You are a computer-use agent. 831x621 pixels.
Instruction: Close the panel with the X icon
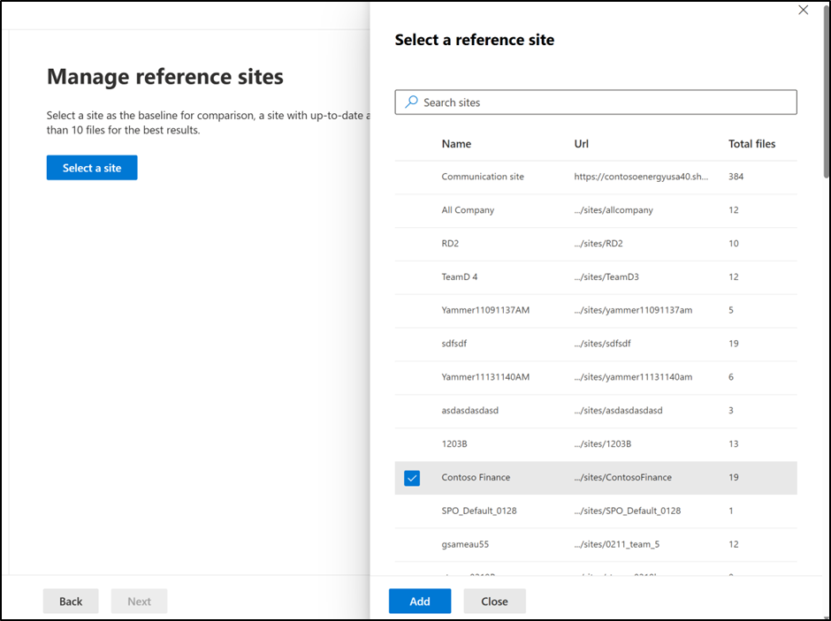coord(803,11)
